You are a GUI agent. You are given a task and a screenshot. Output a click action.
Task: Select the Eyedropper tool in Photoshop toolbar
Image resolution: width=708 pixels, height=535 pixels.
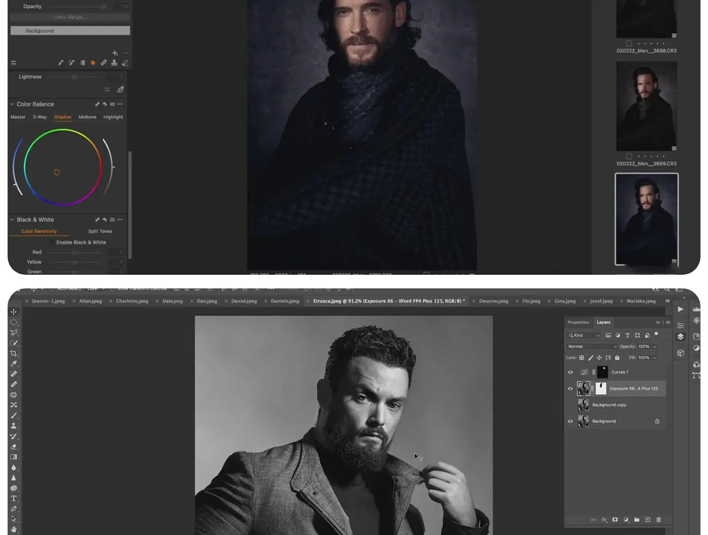[14, 364]
